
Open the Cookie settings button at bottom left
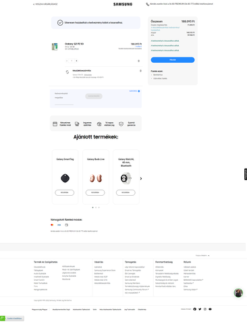pyautogui.click(x=14, y=319)
